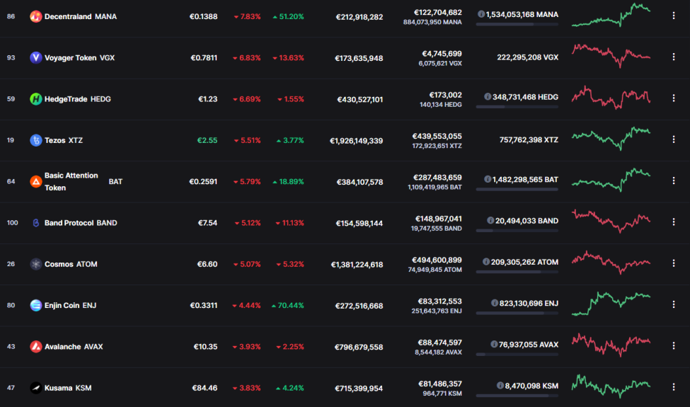Click the info icon beside BAND circulating supply
The width and height of the screenshot is (690, 407).
coord(490,220)
